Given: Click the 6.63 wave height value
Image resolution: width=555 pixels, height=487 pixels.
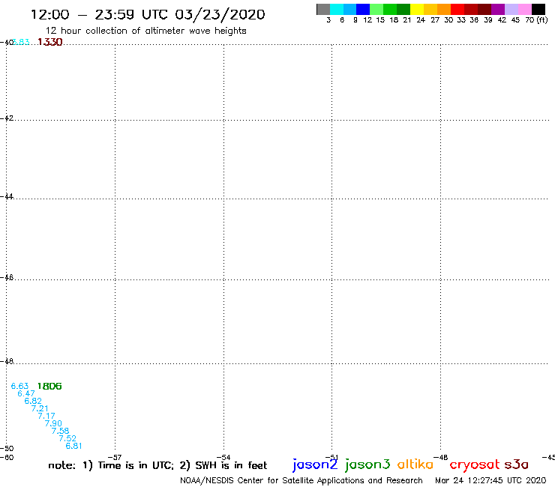Looking at the screenshot, I should tap(19, 386).
